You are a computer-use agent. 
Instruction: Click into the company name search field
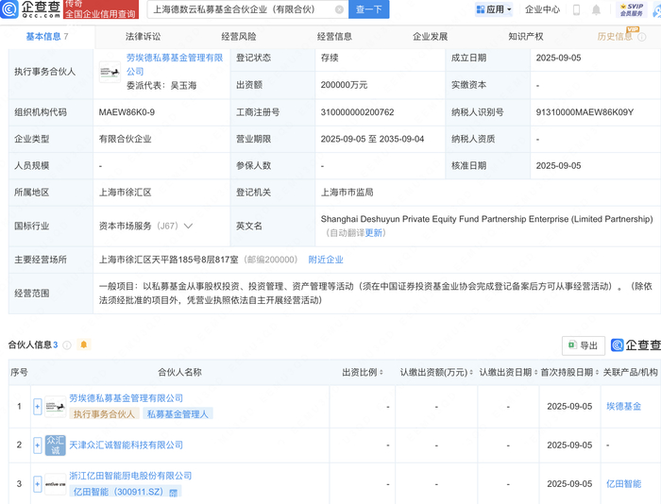(x=241, y=9)
